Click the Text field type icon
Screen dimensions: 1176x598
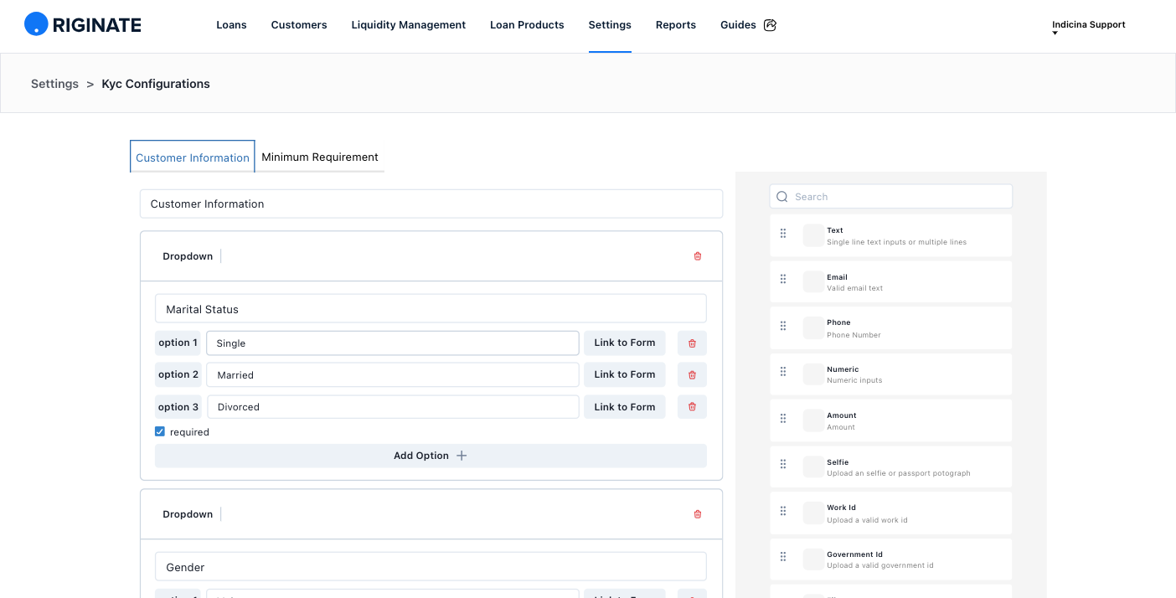(x=813, y=235)
